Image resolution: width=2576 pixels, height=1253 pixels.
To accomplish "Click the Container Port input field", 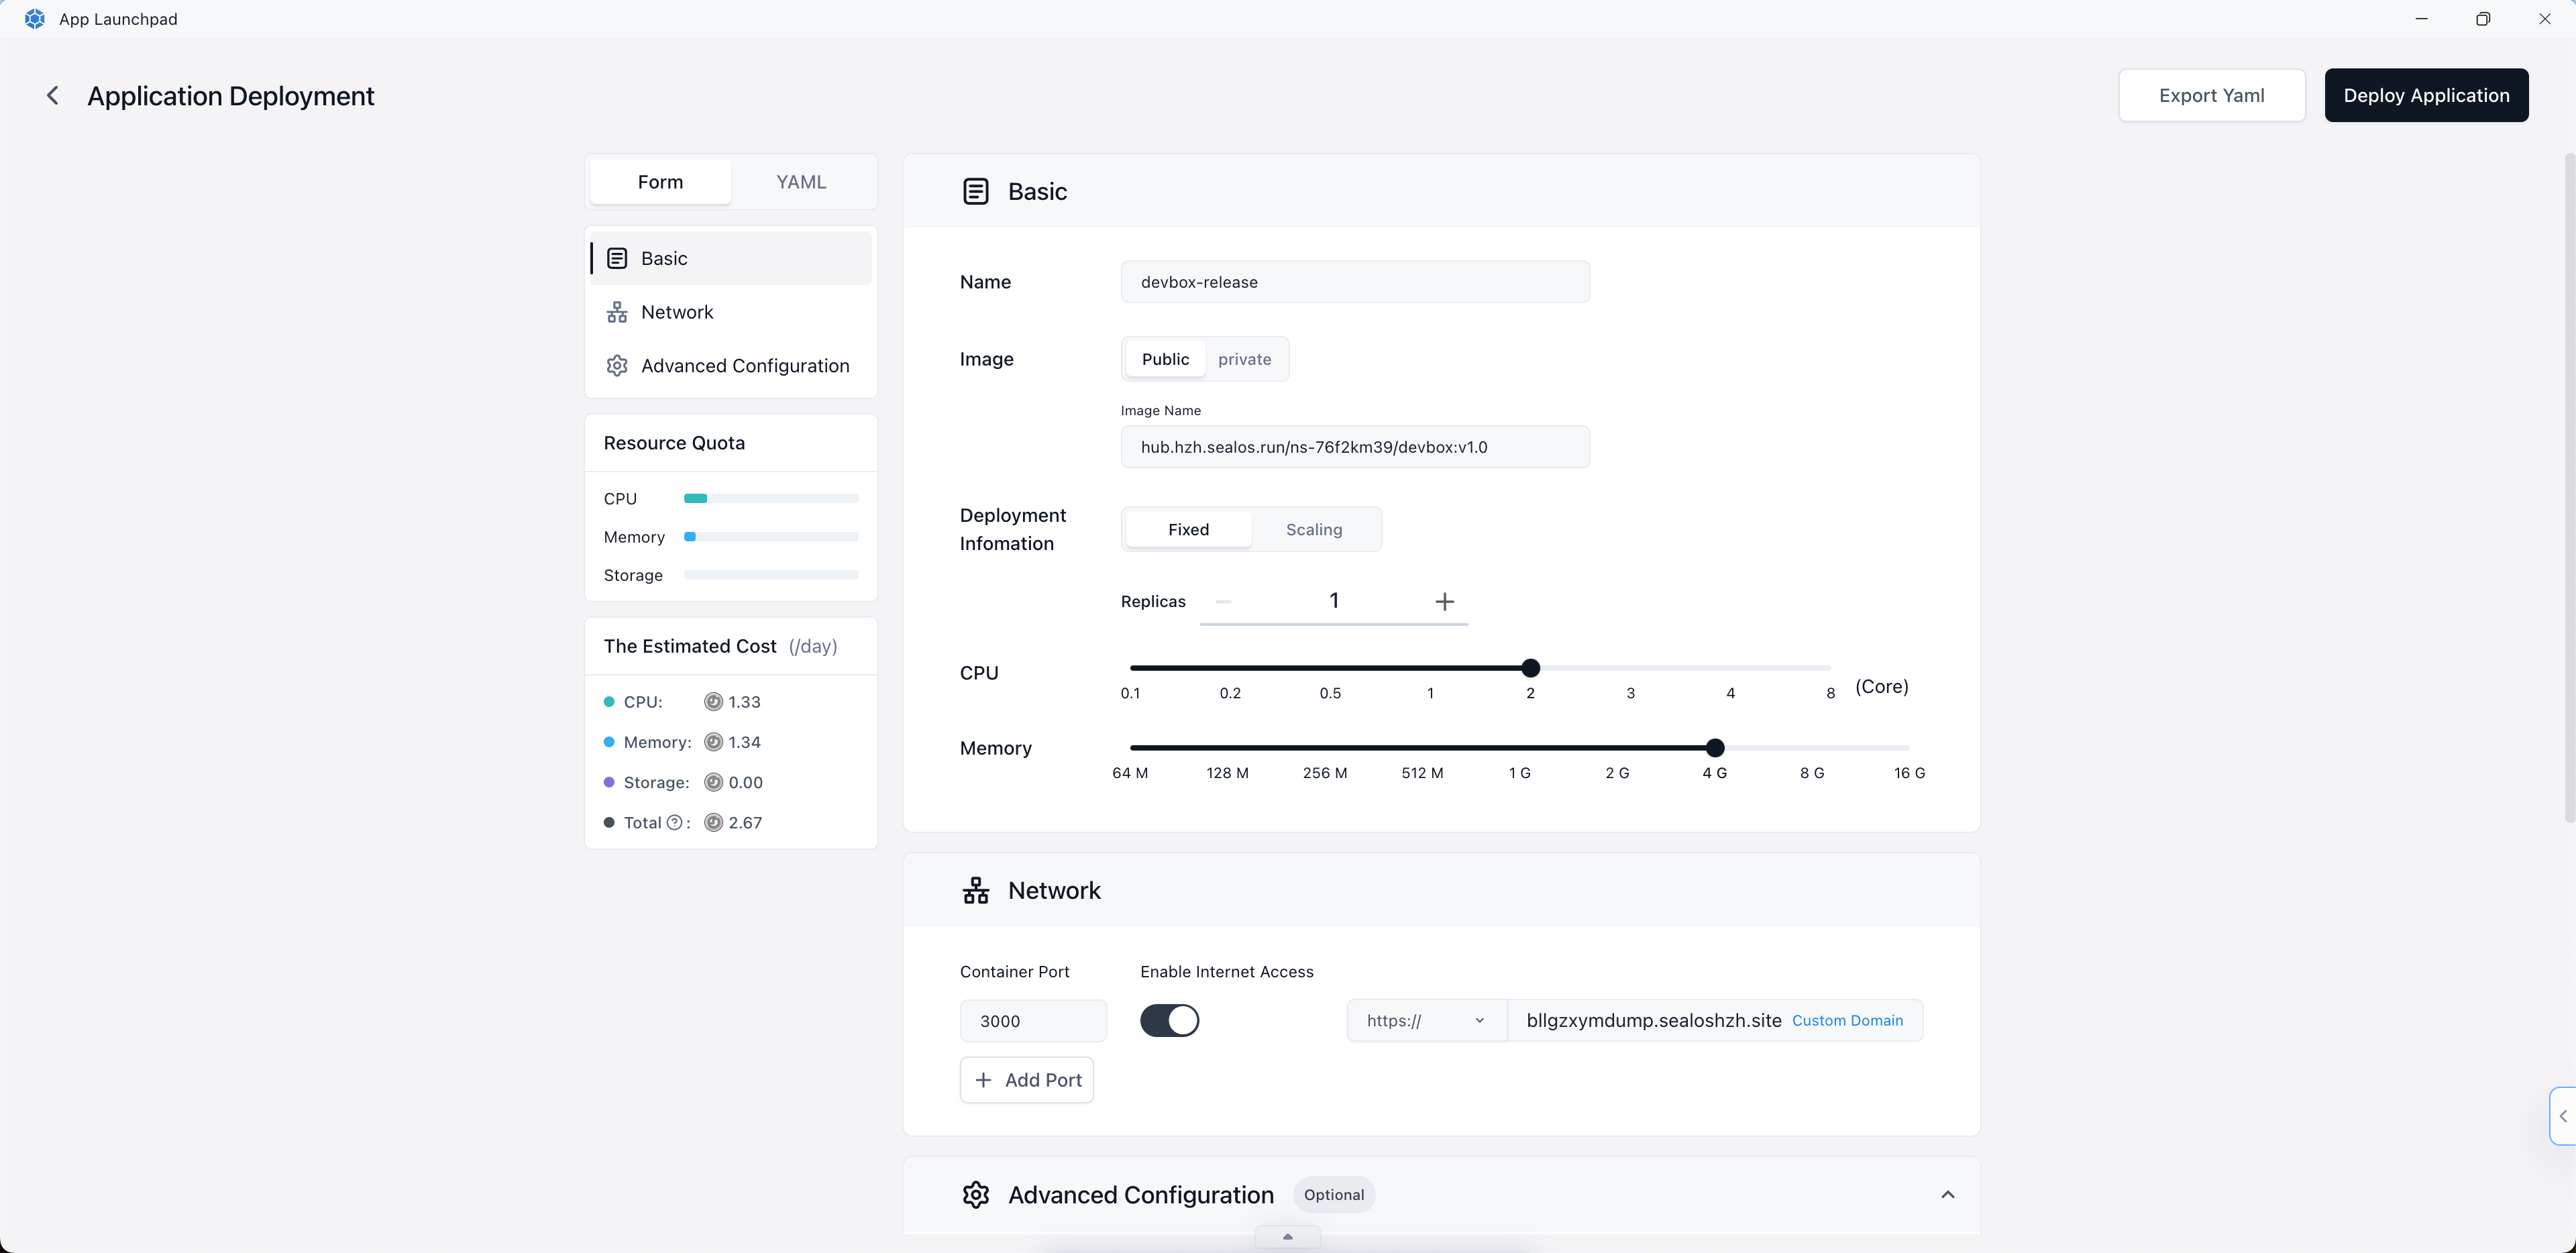I will pos(1033,1020).
